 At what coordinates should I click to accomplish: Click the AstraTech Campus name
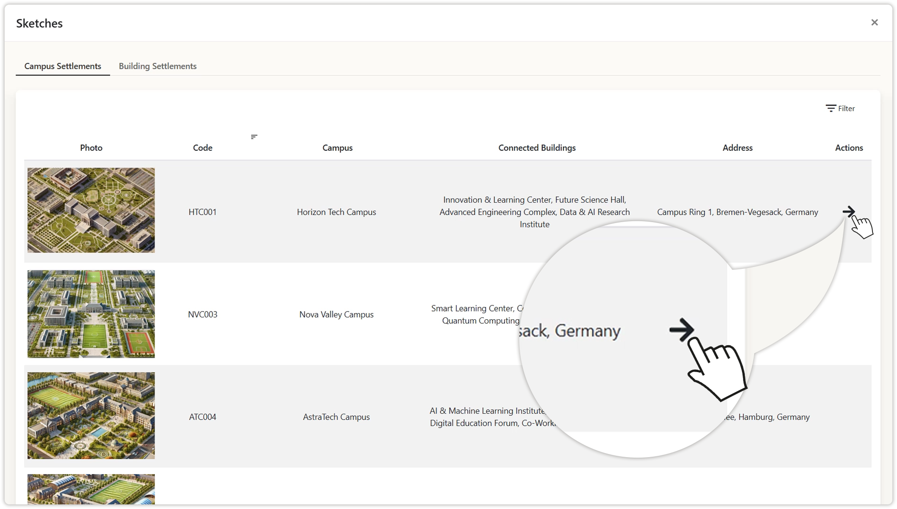pos(336,417)
